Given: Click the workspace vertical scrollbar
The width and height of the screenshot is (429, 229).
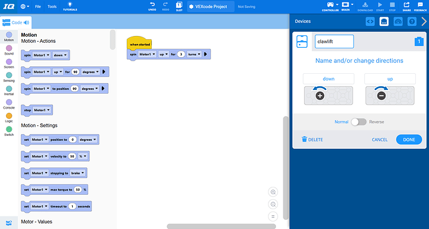Looking at the screenshot, I should pyautogui.click(x=285, y=168).
